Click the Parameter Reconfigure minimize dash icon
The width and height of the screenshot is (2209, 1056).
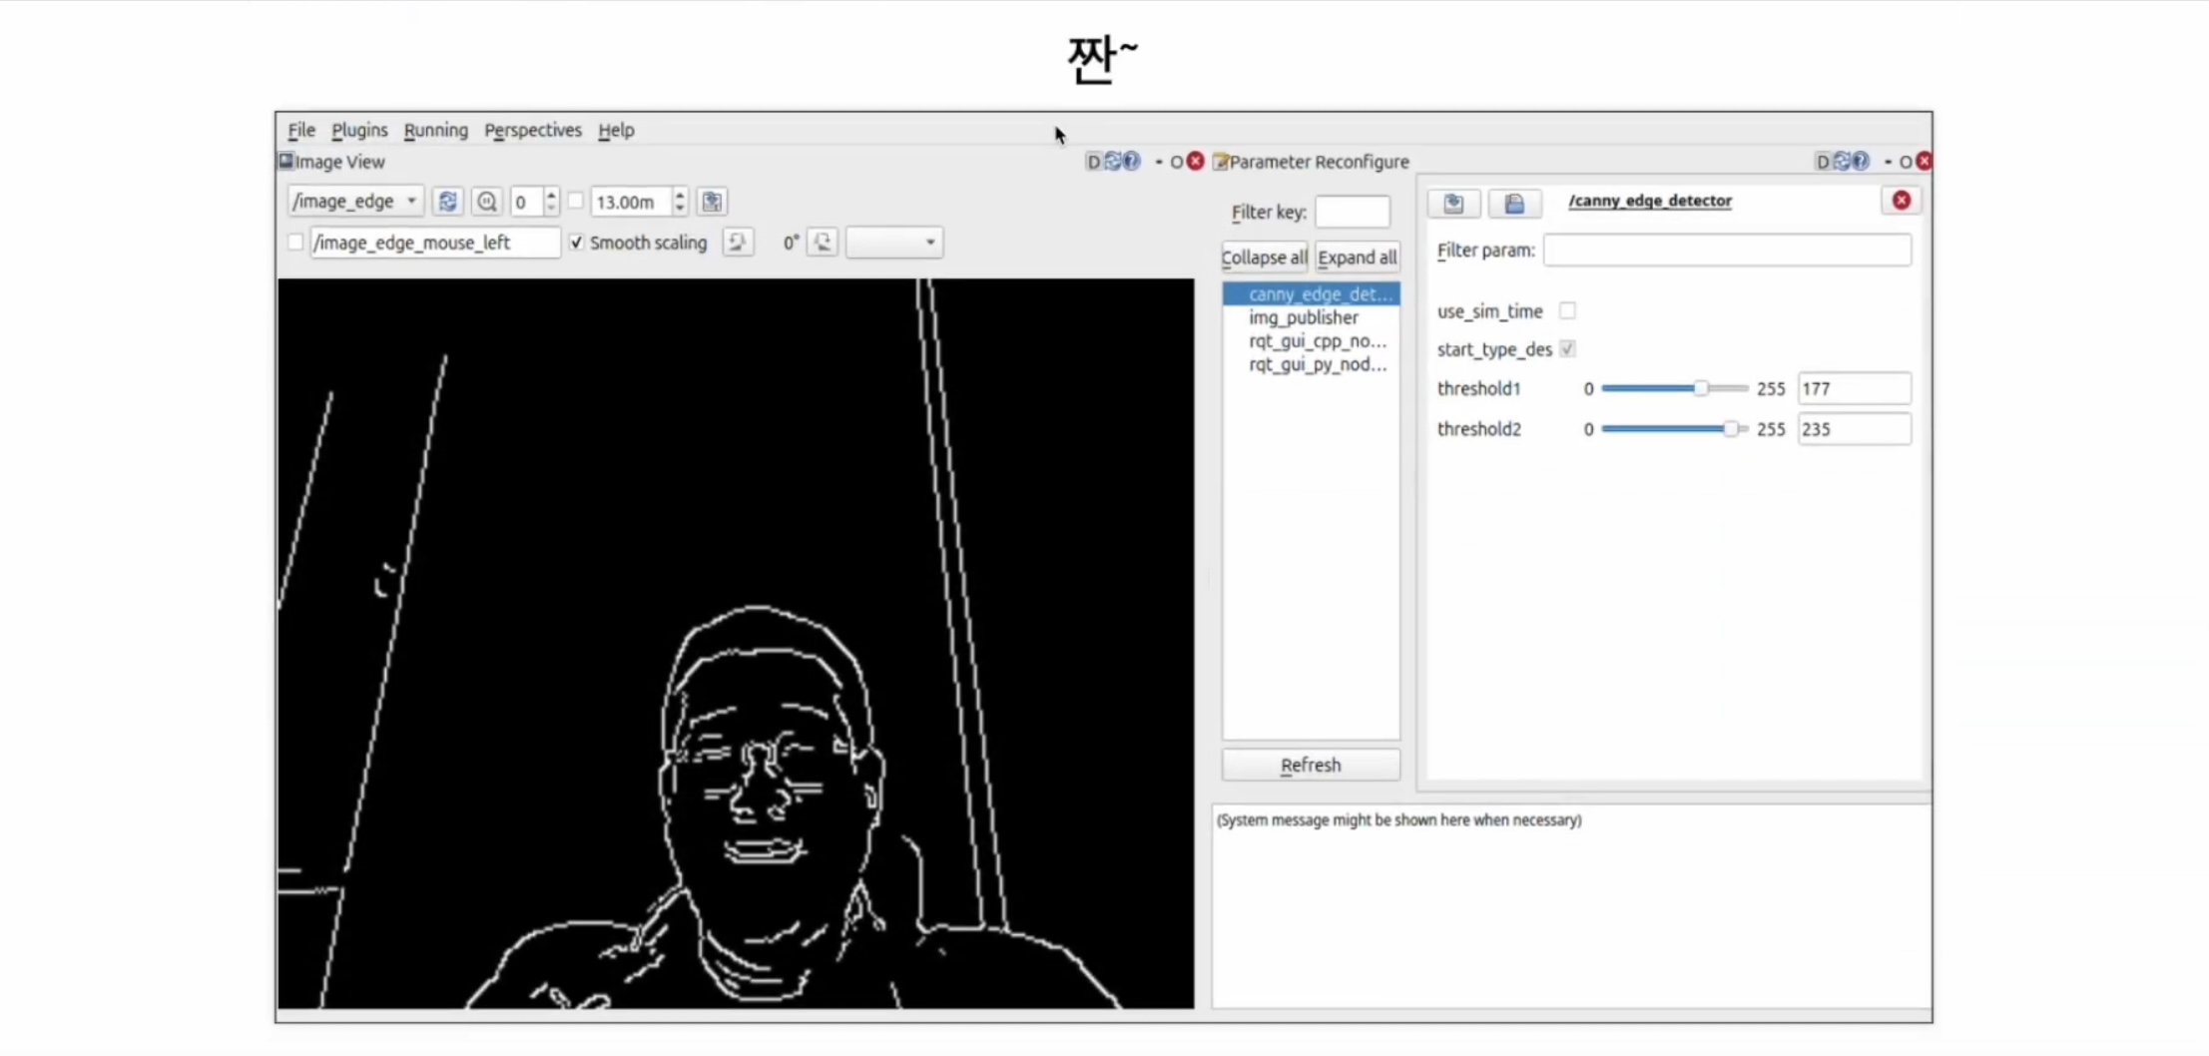(x=1888, y=162)
